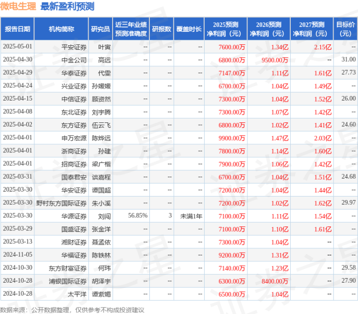Select analyst 梁广楷 cell
358x314 pixels.
[x=101, y=164]
